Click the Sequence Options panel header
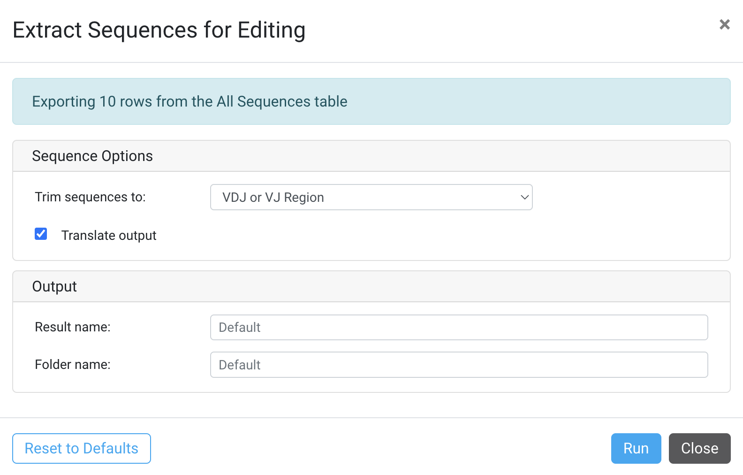The image size is (743, 475). pos(371,156)
